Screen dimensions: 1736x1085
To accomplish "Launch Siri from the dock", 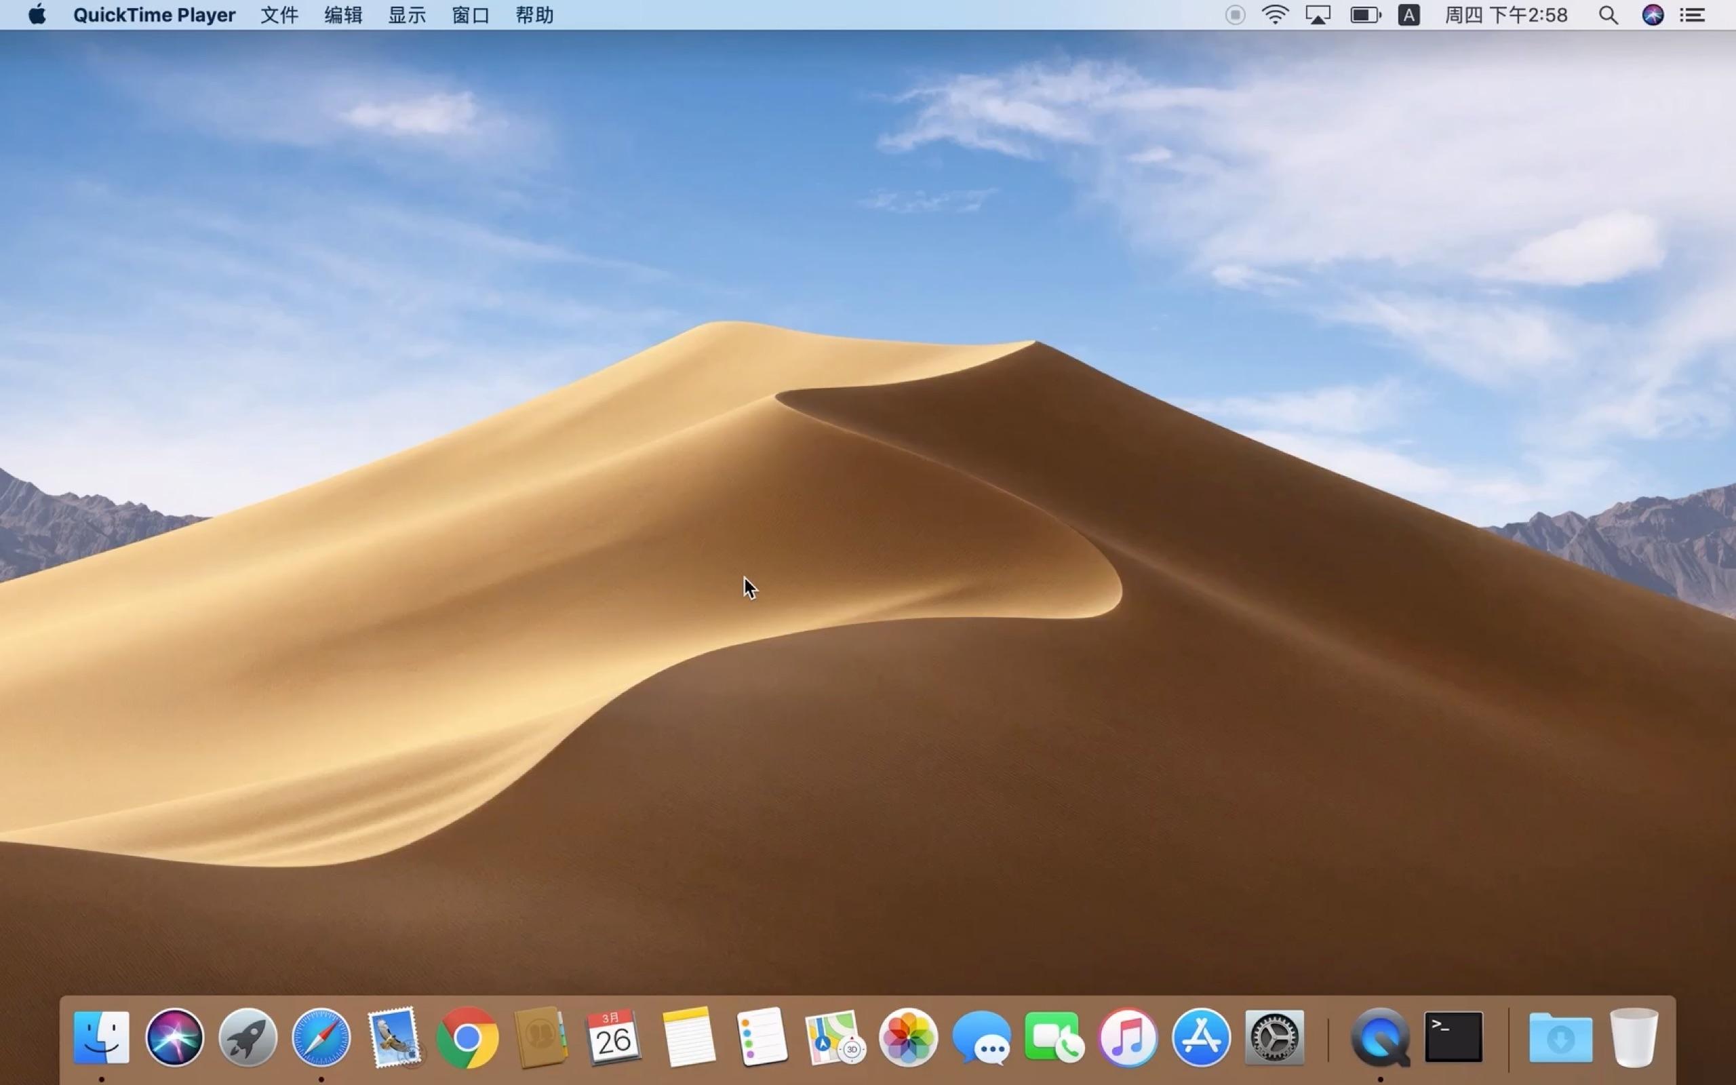I will point(174,1038).
